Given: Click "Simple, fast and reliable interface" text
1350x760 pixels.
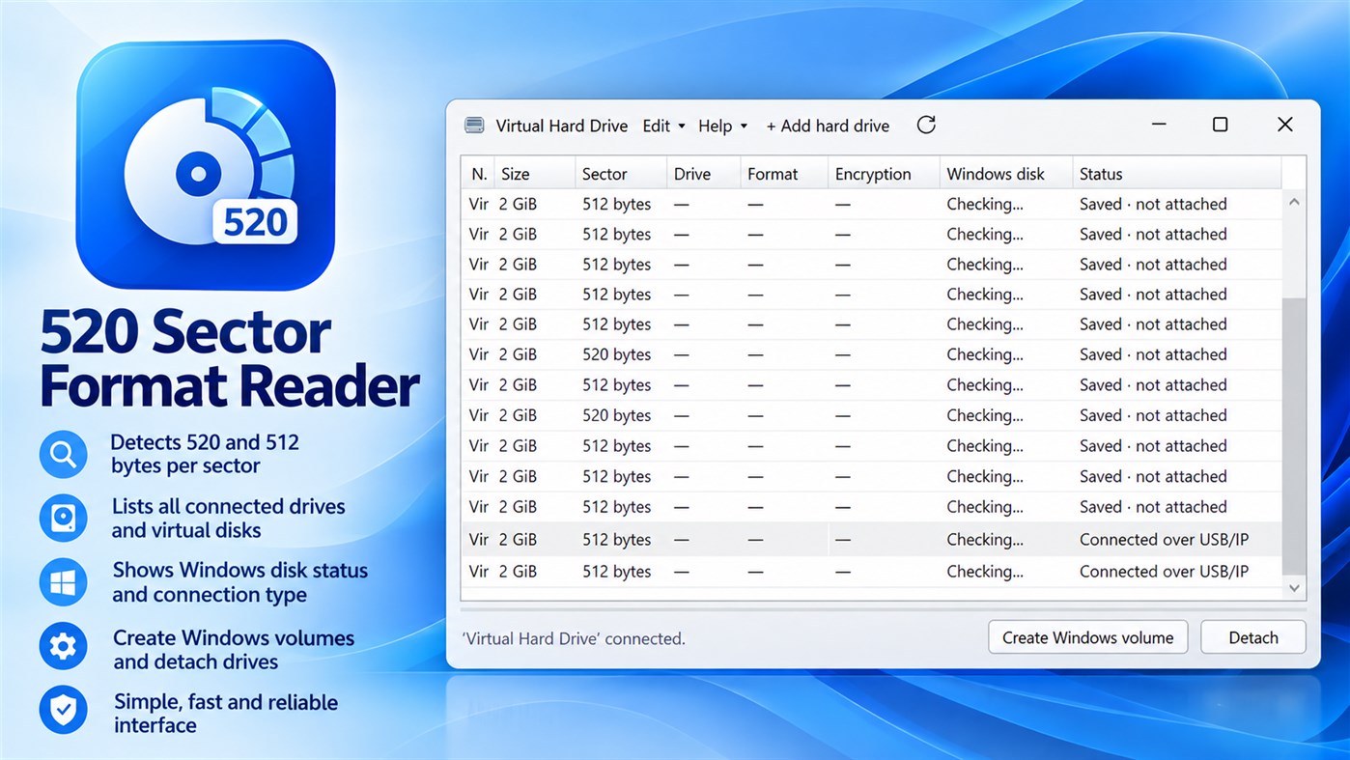Looking at the screenshot, I should click(x=226, y=713).
